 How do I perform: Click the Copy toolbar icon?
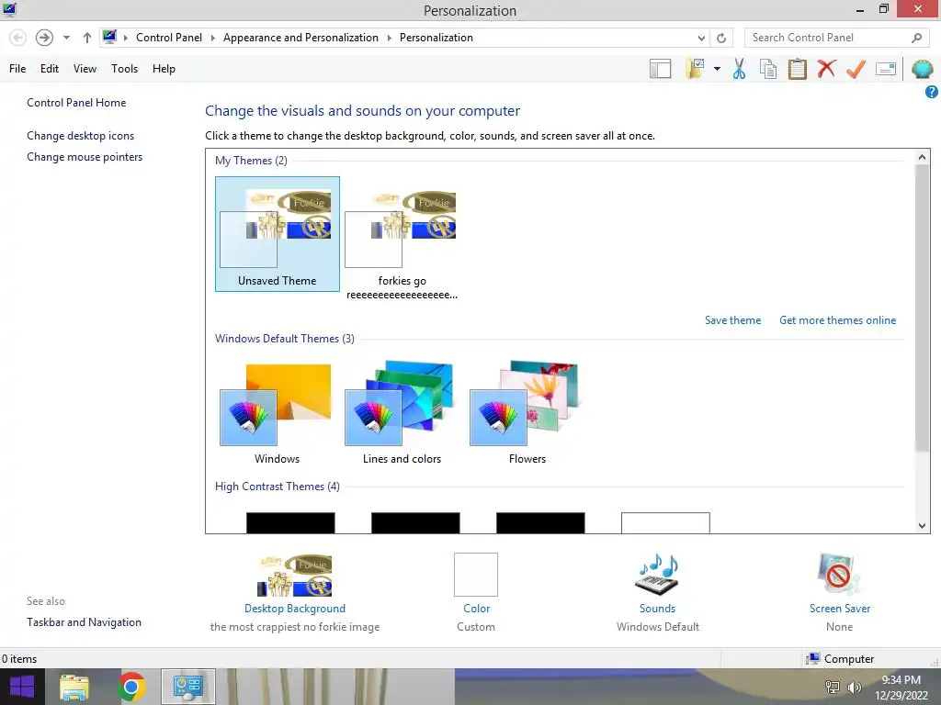click(768, 69)
